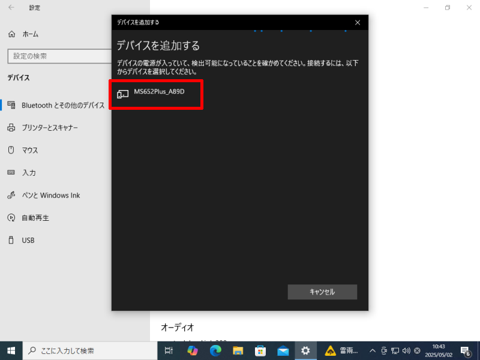Click the mouse icon in the sidebar
Image resolution: width=480 pixels, height=360 pixels.
tap(11, 150)
